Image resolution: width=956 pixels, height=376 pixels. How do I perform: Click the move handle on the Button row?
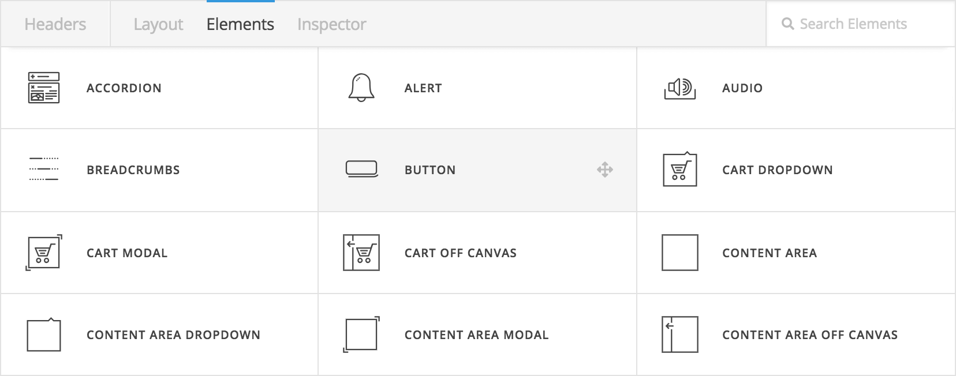click(606, 170)
